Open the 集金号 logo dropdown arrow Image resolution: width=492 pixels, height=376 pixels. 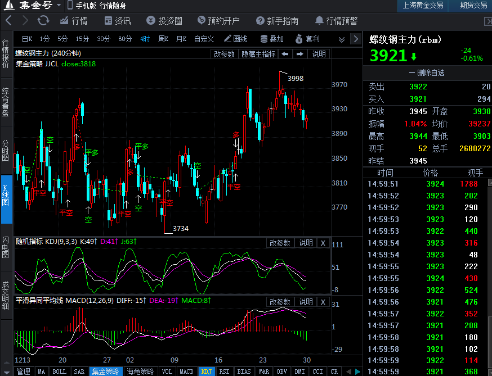tap(59, 6)
